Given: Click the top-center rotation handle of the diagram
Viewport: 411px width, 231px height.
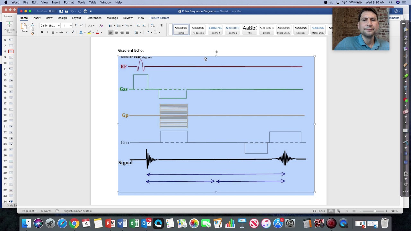Looking at the screenshot, I should [216, 52].
